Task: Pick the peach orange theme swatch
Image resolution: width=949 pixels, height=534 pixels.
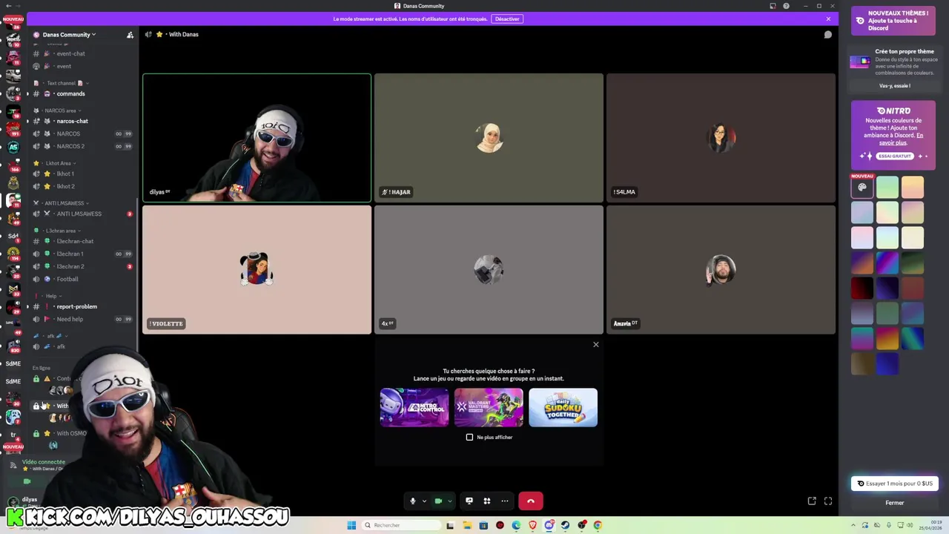Action: tap(913, 188)
